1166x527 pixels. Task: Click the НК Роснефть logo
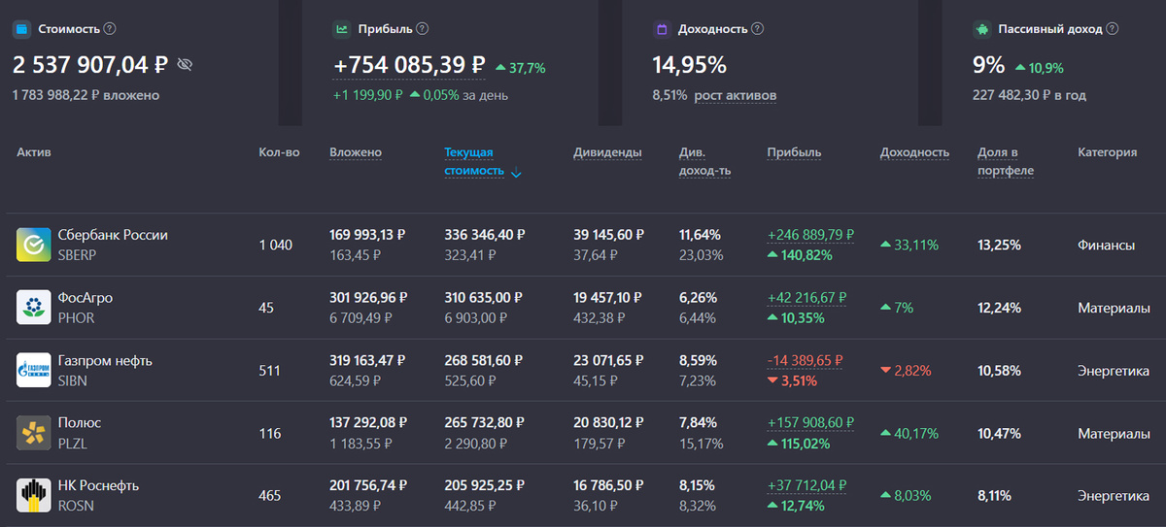[34, 495]
